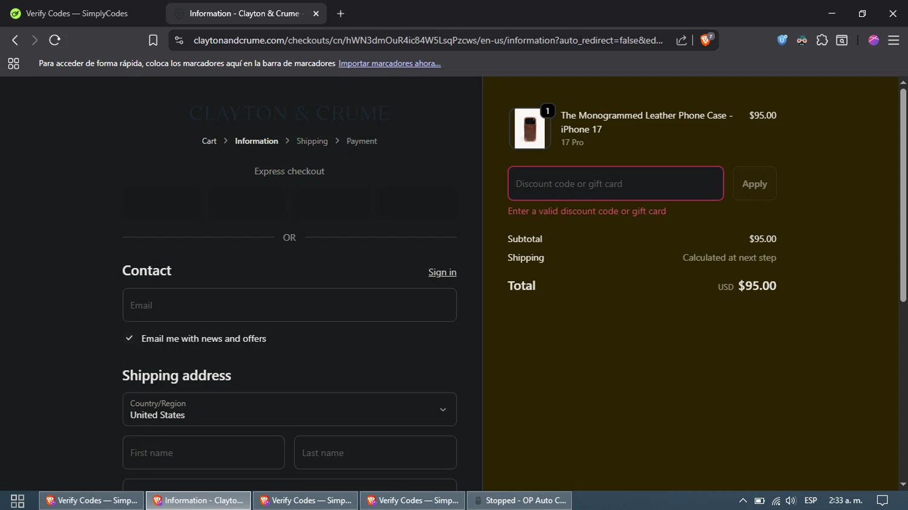Toggle Email me with news and offers checkbox
908x510 pixels.
[129, 338]
